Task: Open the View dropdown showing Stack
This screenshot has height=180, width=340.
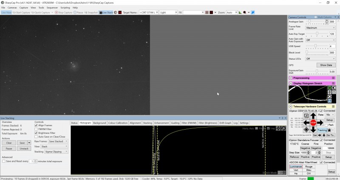Action: pyautogui.click(x=54, y=146)
